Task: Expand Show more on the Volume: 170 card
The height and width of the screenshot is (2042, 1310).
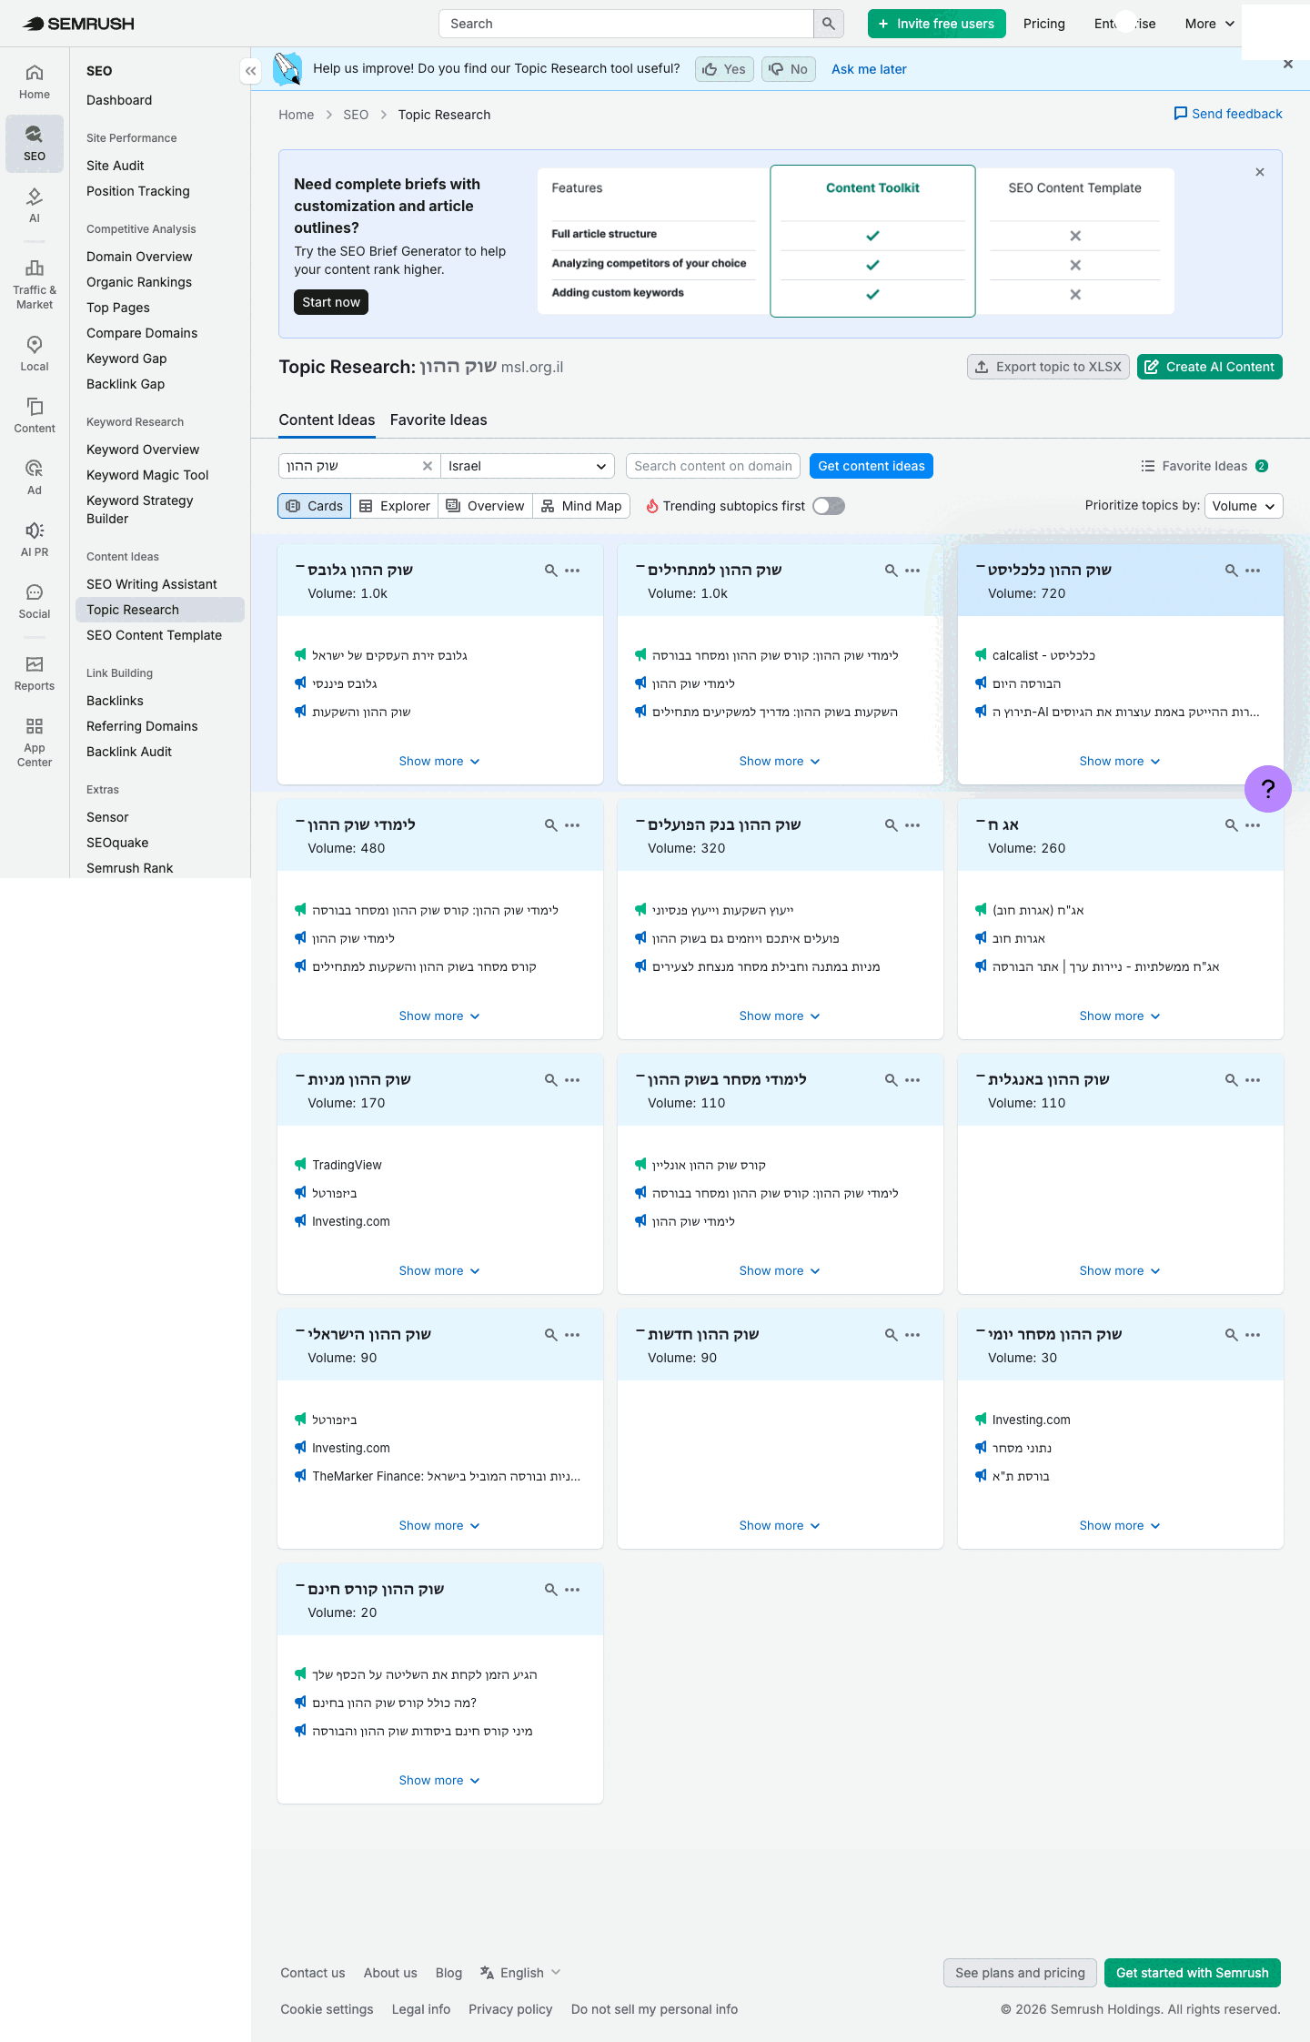Action: point(439,1271)
